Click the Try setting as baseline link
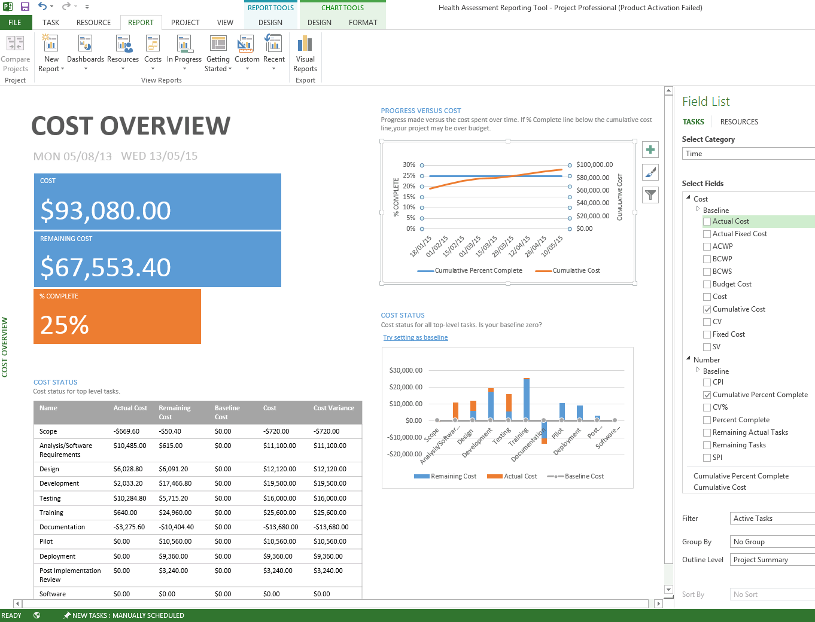This screenshot has width=815, height=622. [415, 337]
